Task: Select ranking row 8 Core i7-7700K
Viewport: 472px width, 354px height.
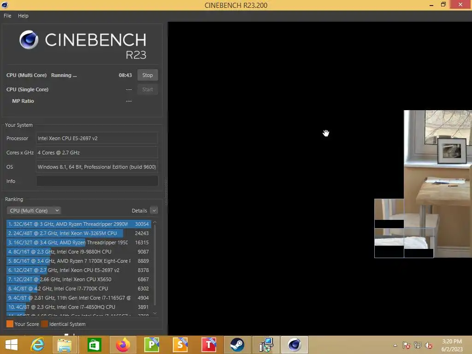Action: click(78, 289)
